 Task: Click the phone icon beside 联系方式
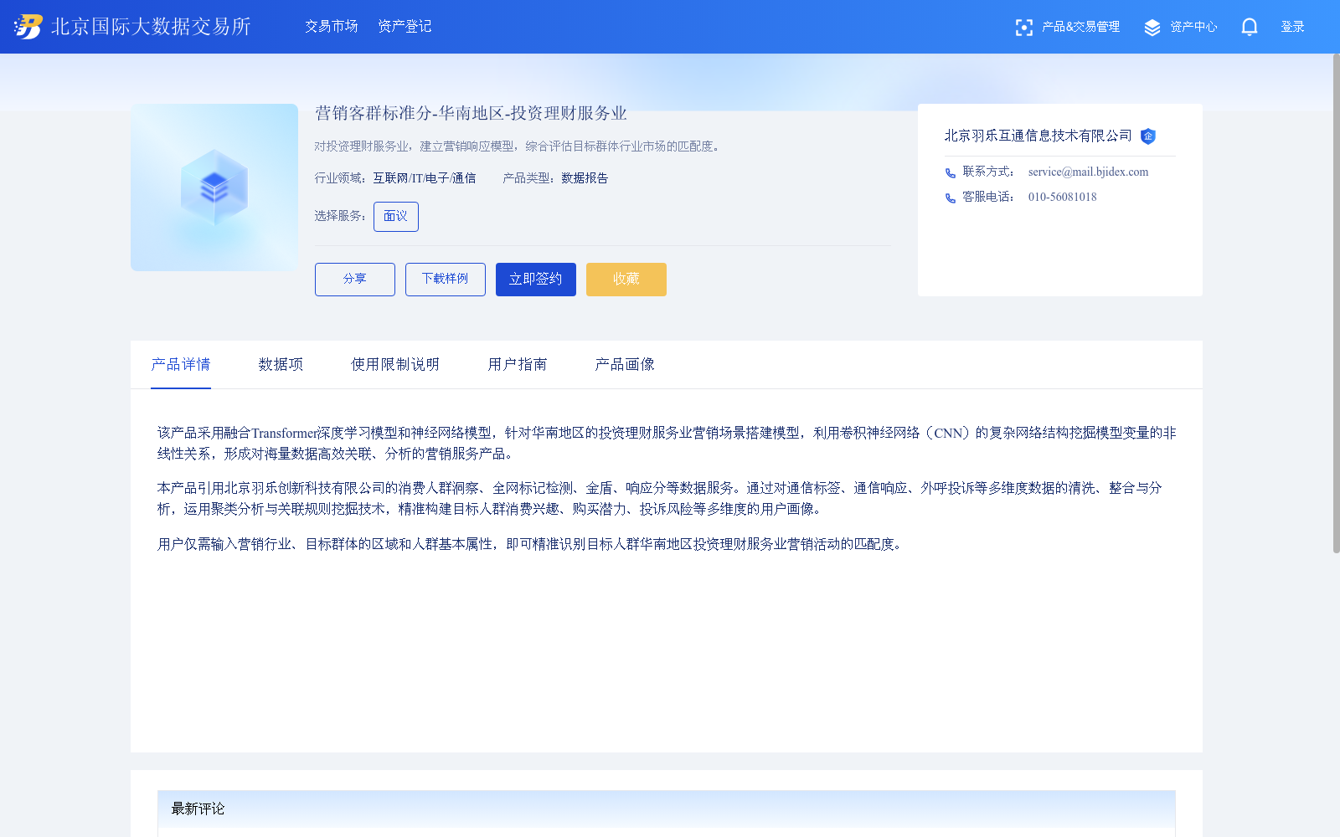click(x=951, y=173)
